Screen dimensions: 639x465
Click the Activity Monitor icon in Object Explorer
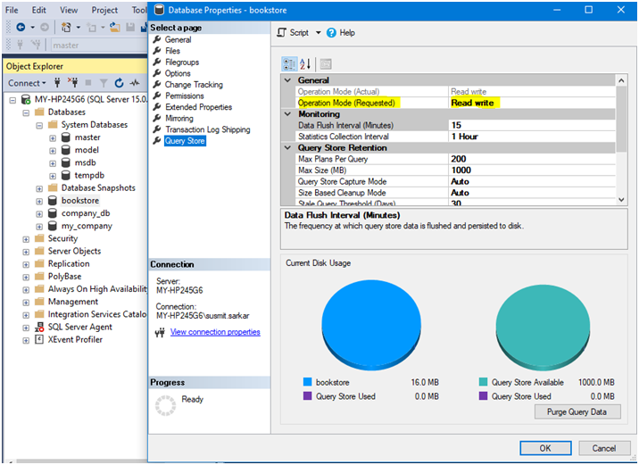[135, 83]
